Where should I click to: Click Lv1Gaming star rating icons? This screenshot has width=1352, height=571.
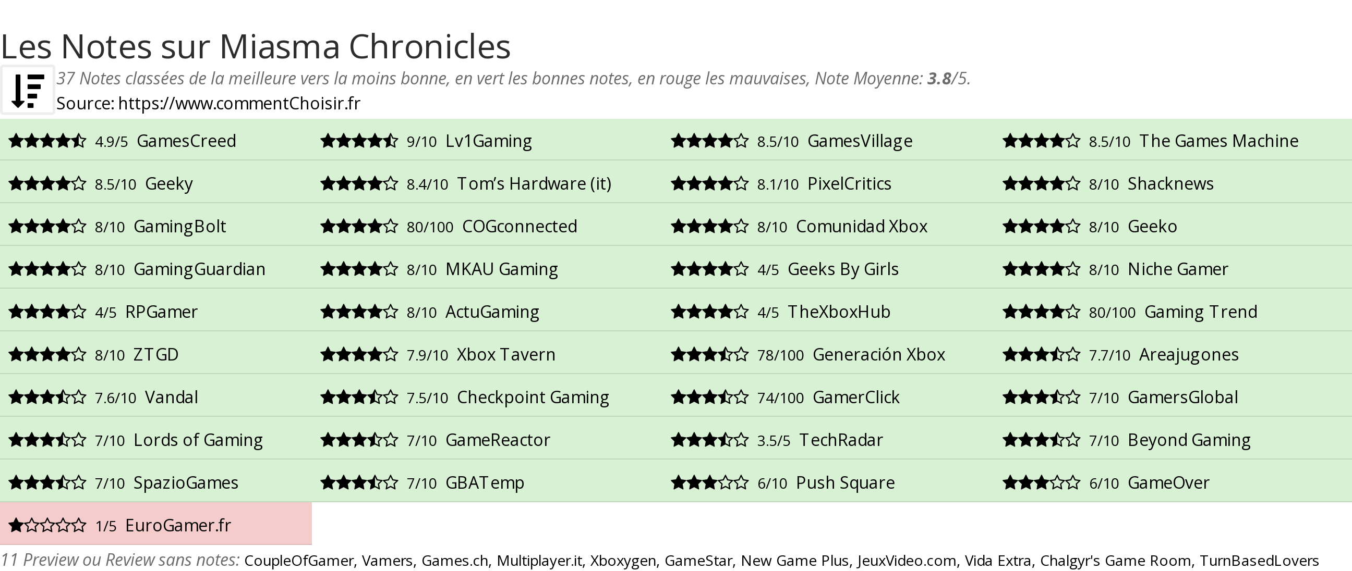[359, 141]
